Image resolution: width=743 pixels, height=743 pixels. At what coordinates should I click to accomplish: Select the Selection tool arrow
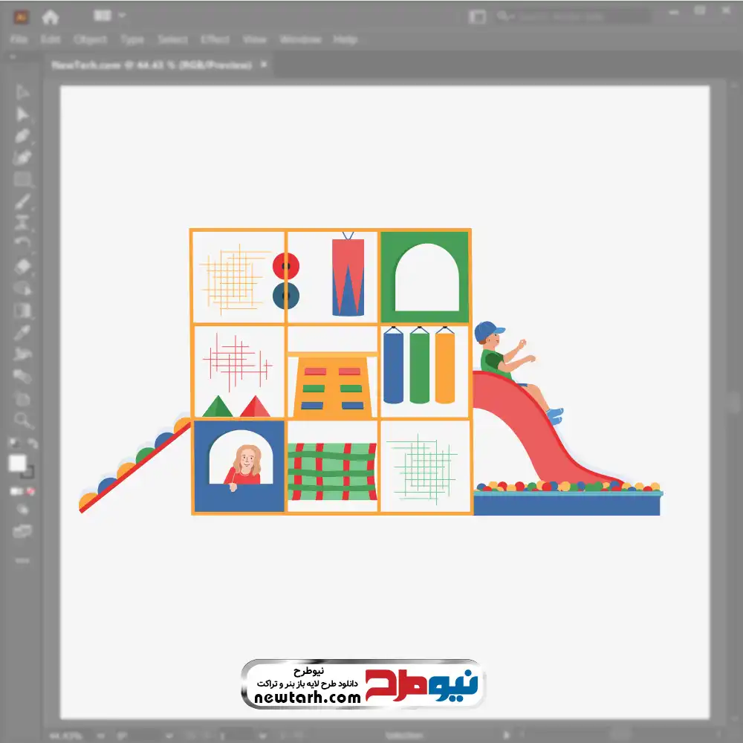pyautogui.click(x=22, y=92)
